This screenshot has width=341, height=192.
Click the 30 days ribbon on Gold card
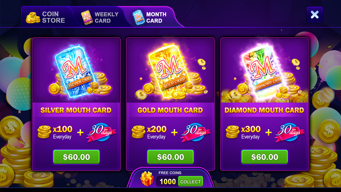point(196,132)
